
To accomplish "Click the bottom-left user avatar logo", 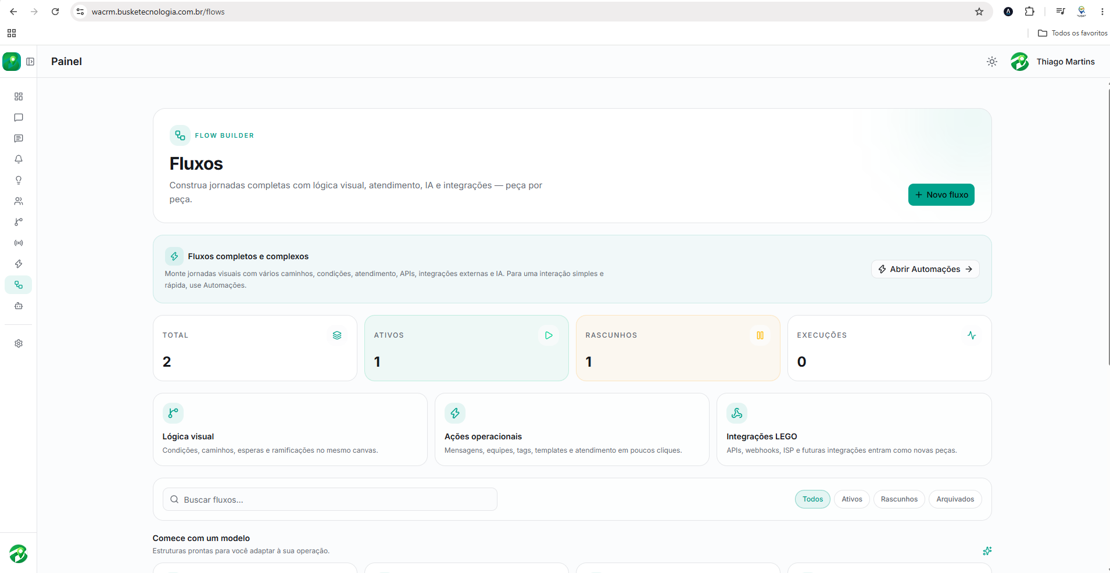I will point(19,554).
